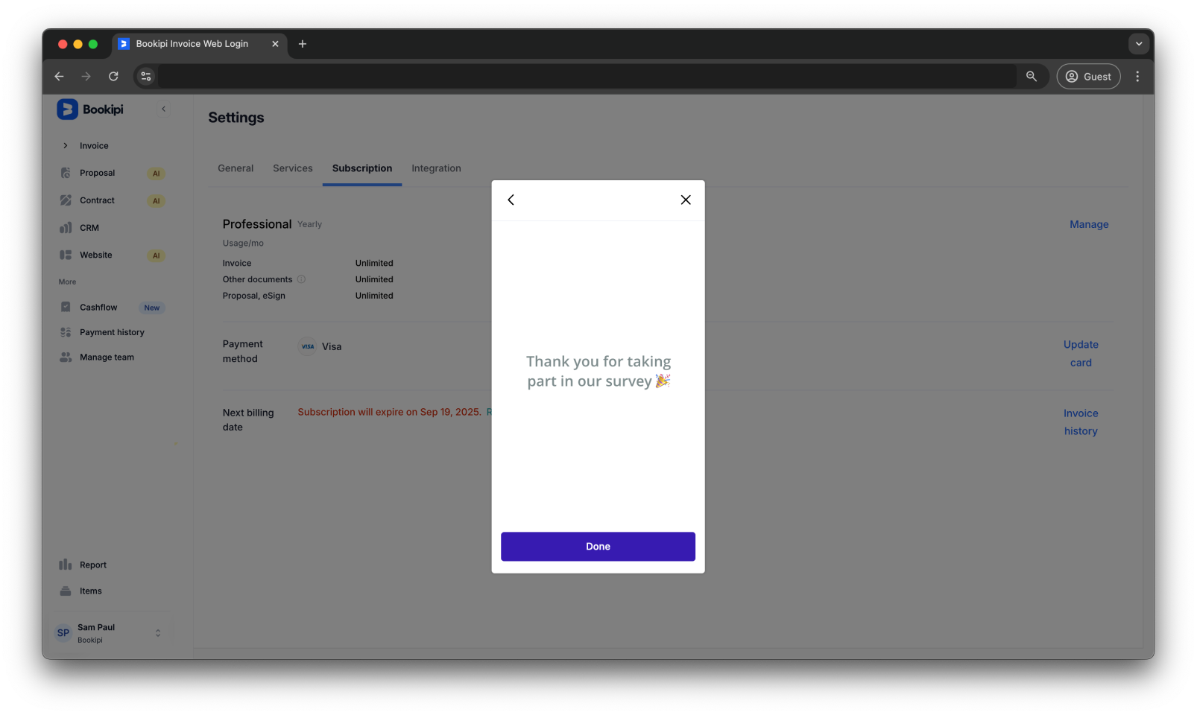Select the Cashflow icon under More
1197x715 pixels.
pyautogui.click(x=66, y=307)
